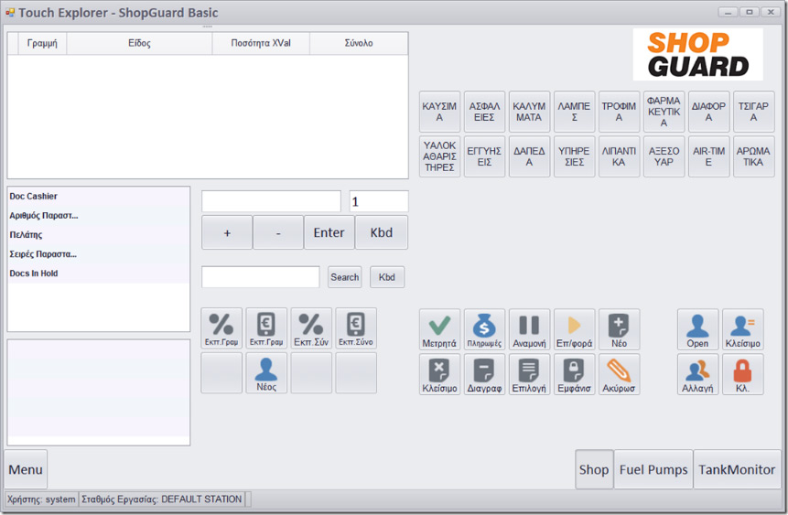Screen dimensions: 788x515
Task: Click the Χρήστης: system status entry
Action: click(x=41, y=499)
